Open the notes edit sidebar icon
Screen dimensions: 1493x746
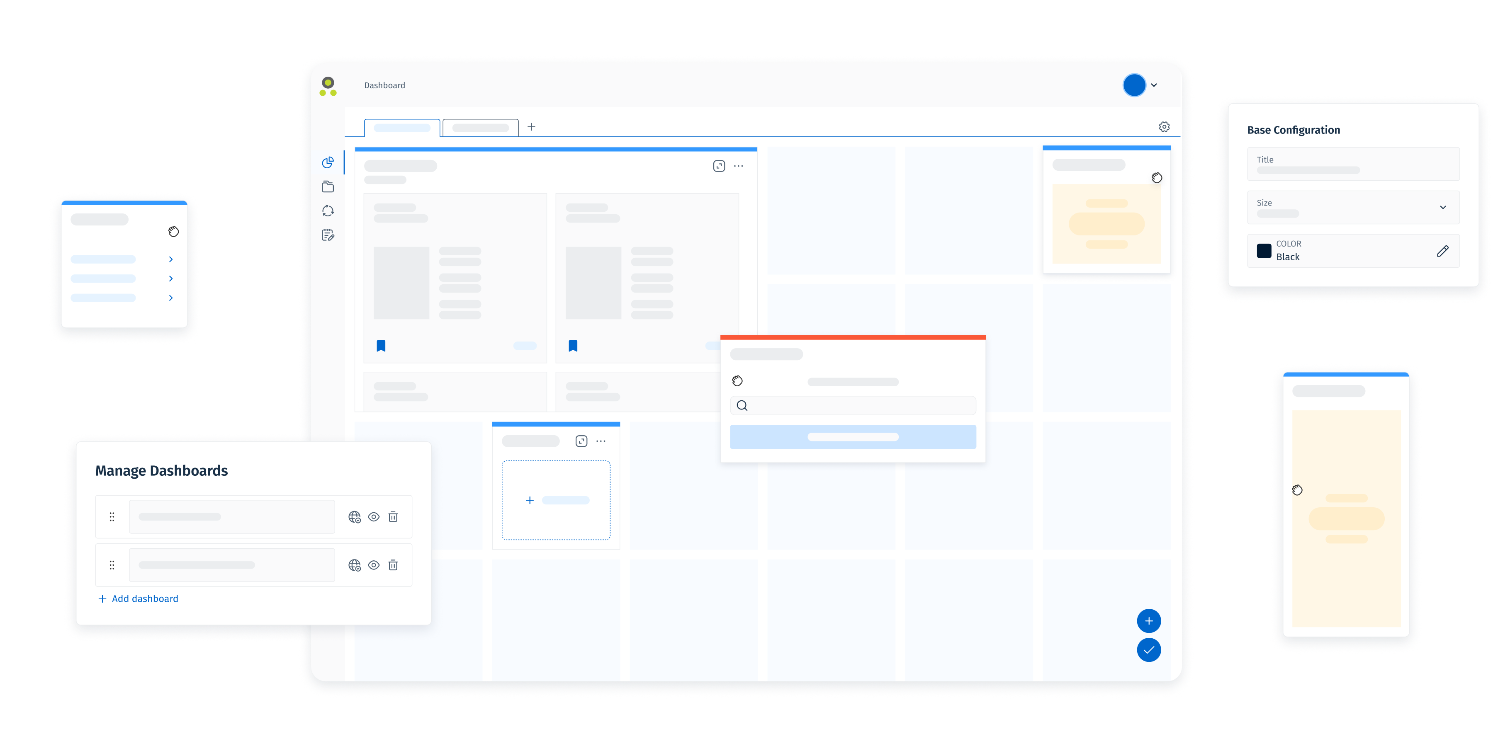click(328, 235)
